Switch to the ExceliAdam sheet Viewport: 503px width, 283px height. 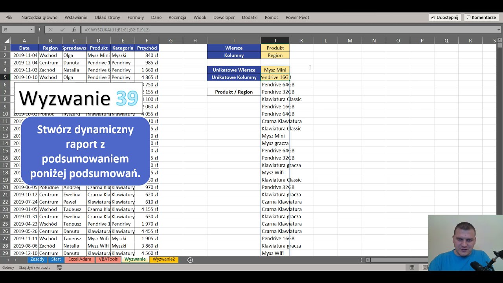click(x=79, y=259)
